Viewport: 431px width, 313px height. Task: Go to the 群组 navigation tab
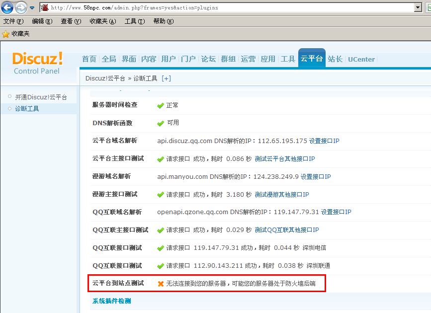pyautogui.click(x=228, y=59)
